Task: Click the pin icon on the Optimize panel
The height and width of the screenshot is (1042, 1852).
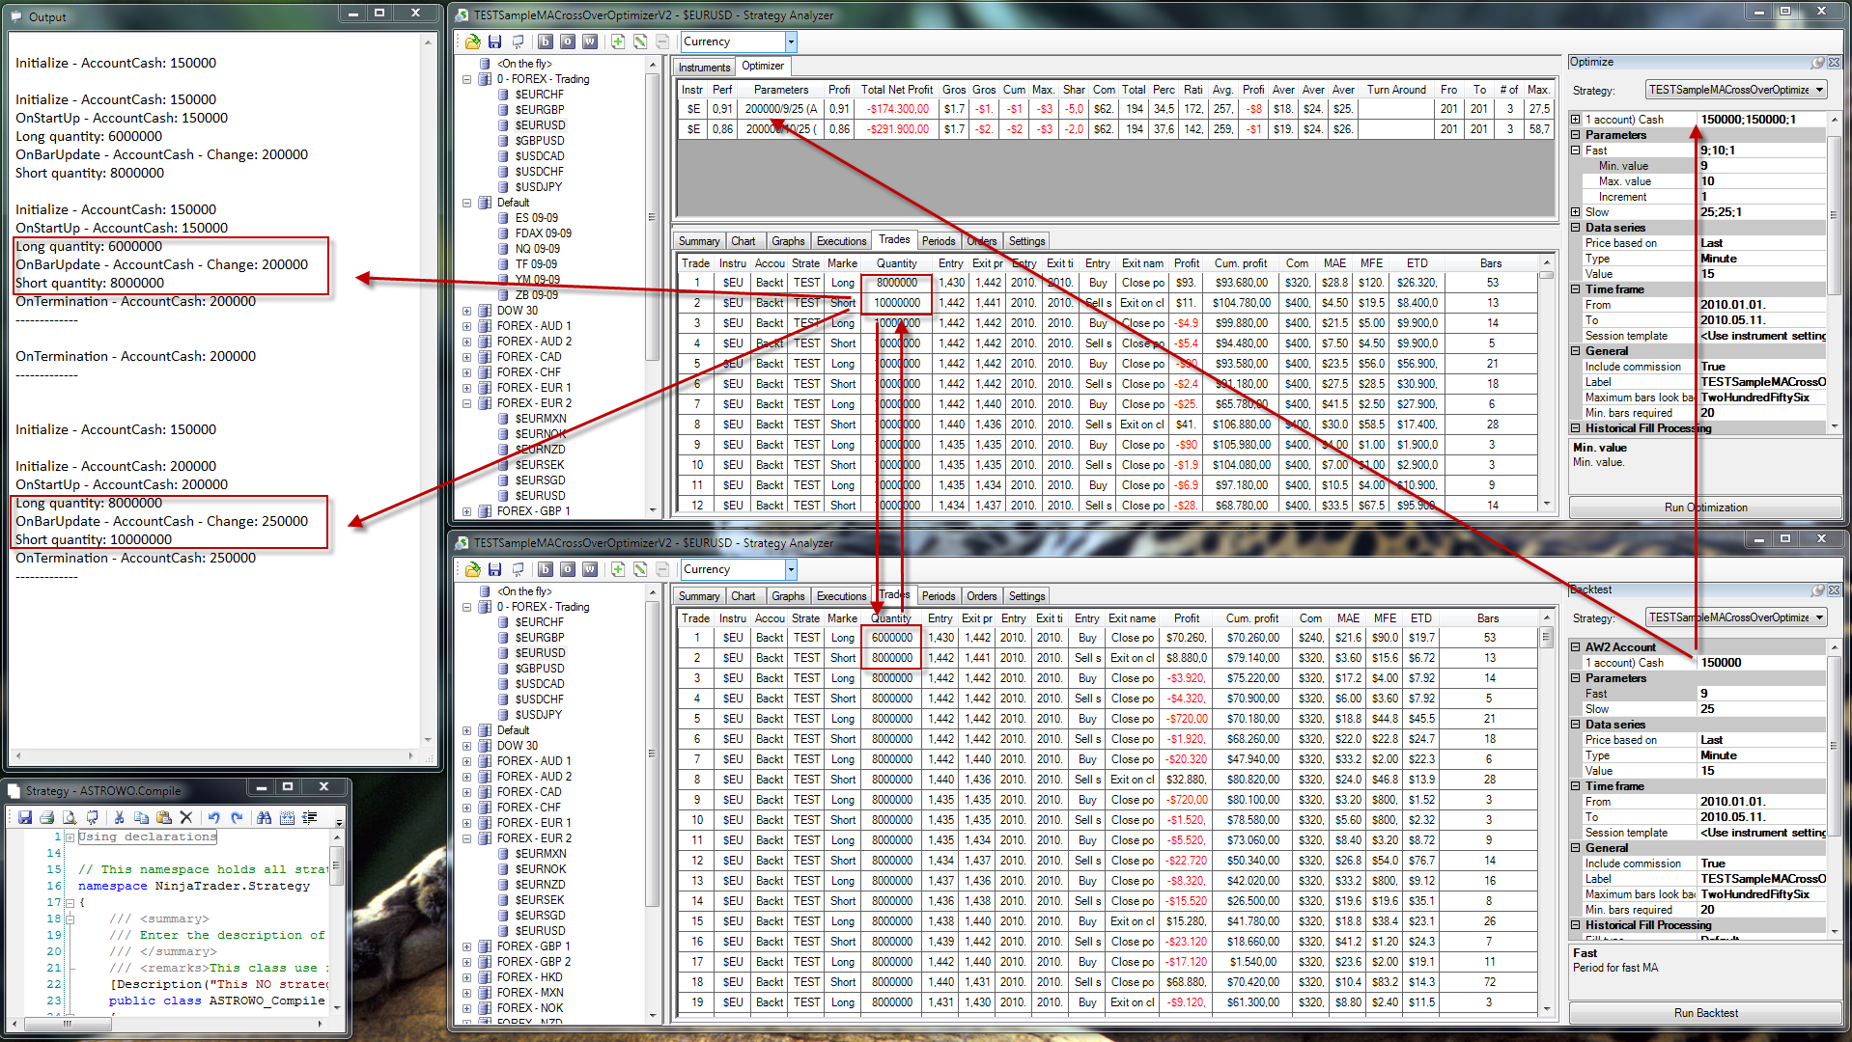Action: click(1818, 62)
